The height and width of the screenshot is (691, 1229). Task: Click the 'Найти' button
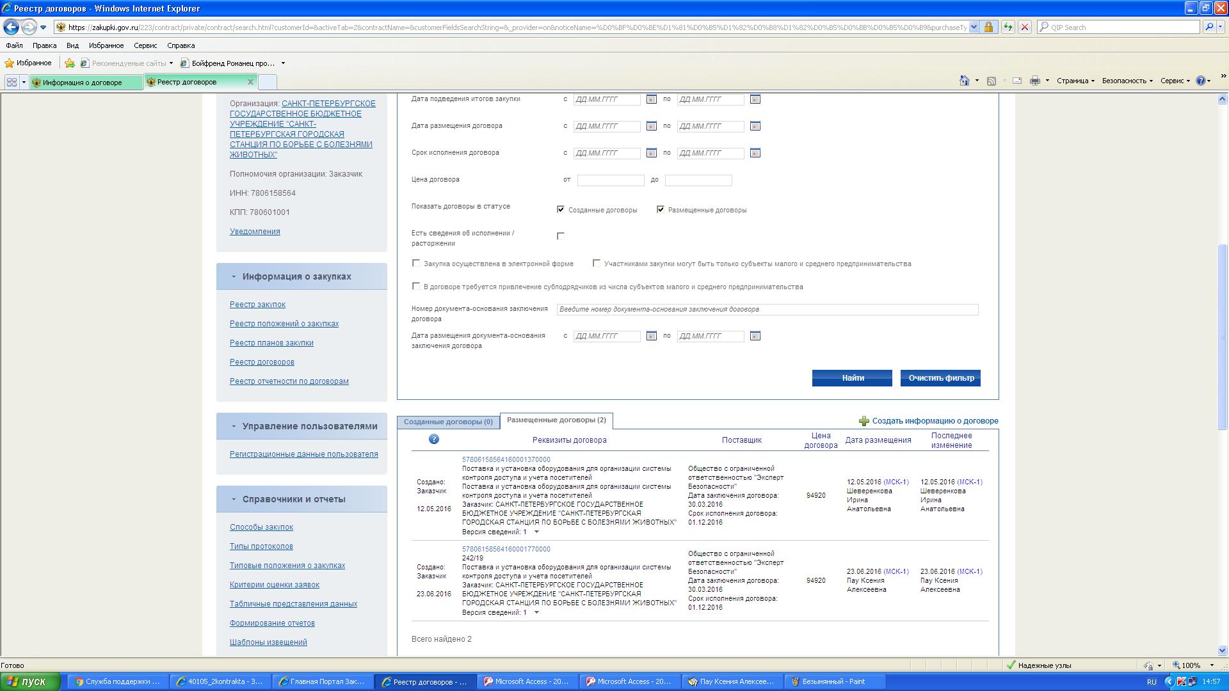(x=852, y=378)
